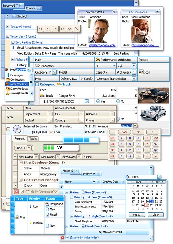Toggle the In Stock checkbox for Ford Ranger
This screenshot has width=173, height=244.
tap(87, 101)
